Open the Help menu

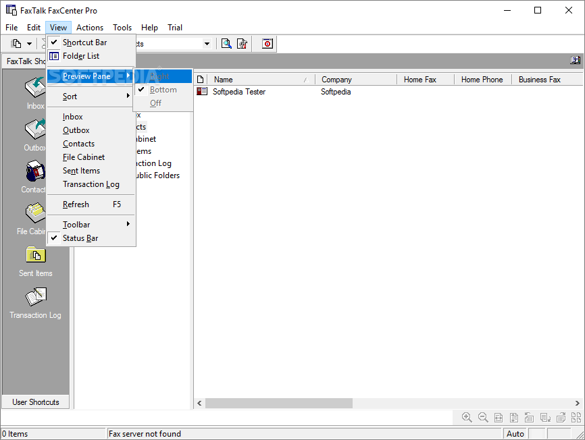pyautogui.click(x=149, y=28)
